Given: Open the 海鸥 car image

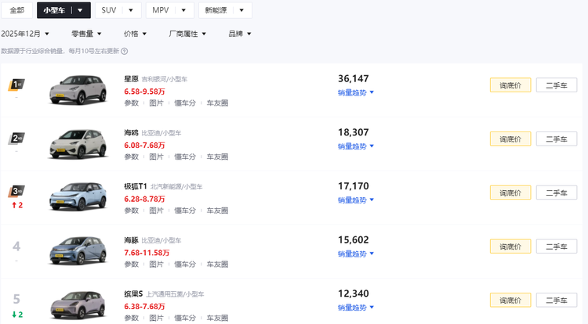Looking at the screenshot, I should [x=77, y=143].
